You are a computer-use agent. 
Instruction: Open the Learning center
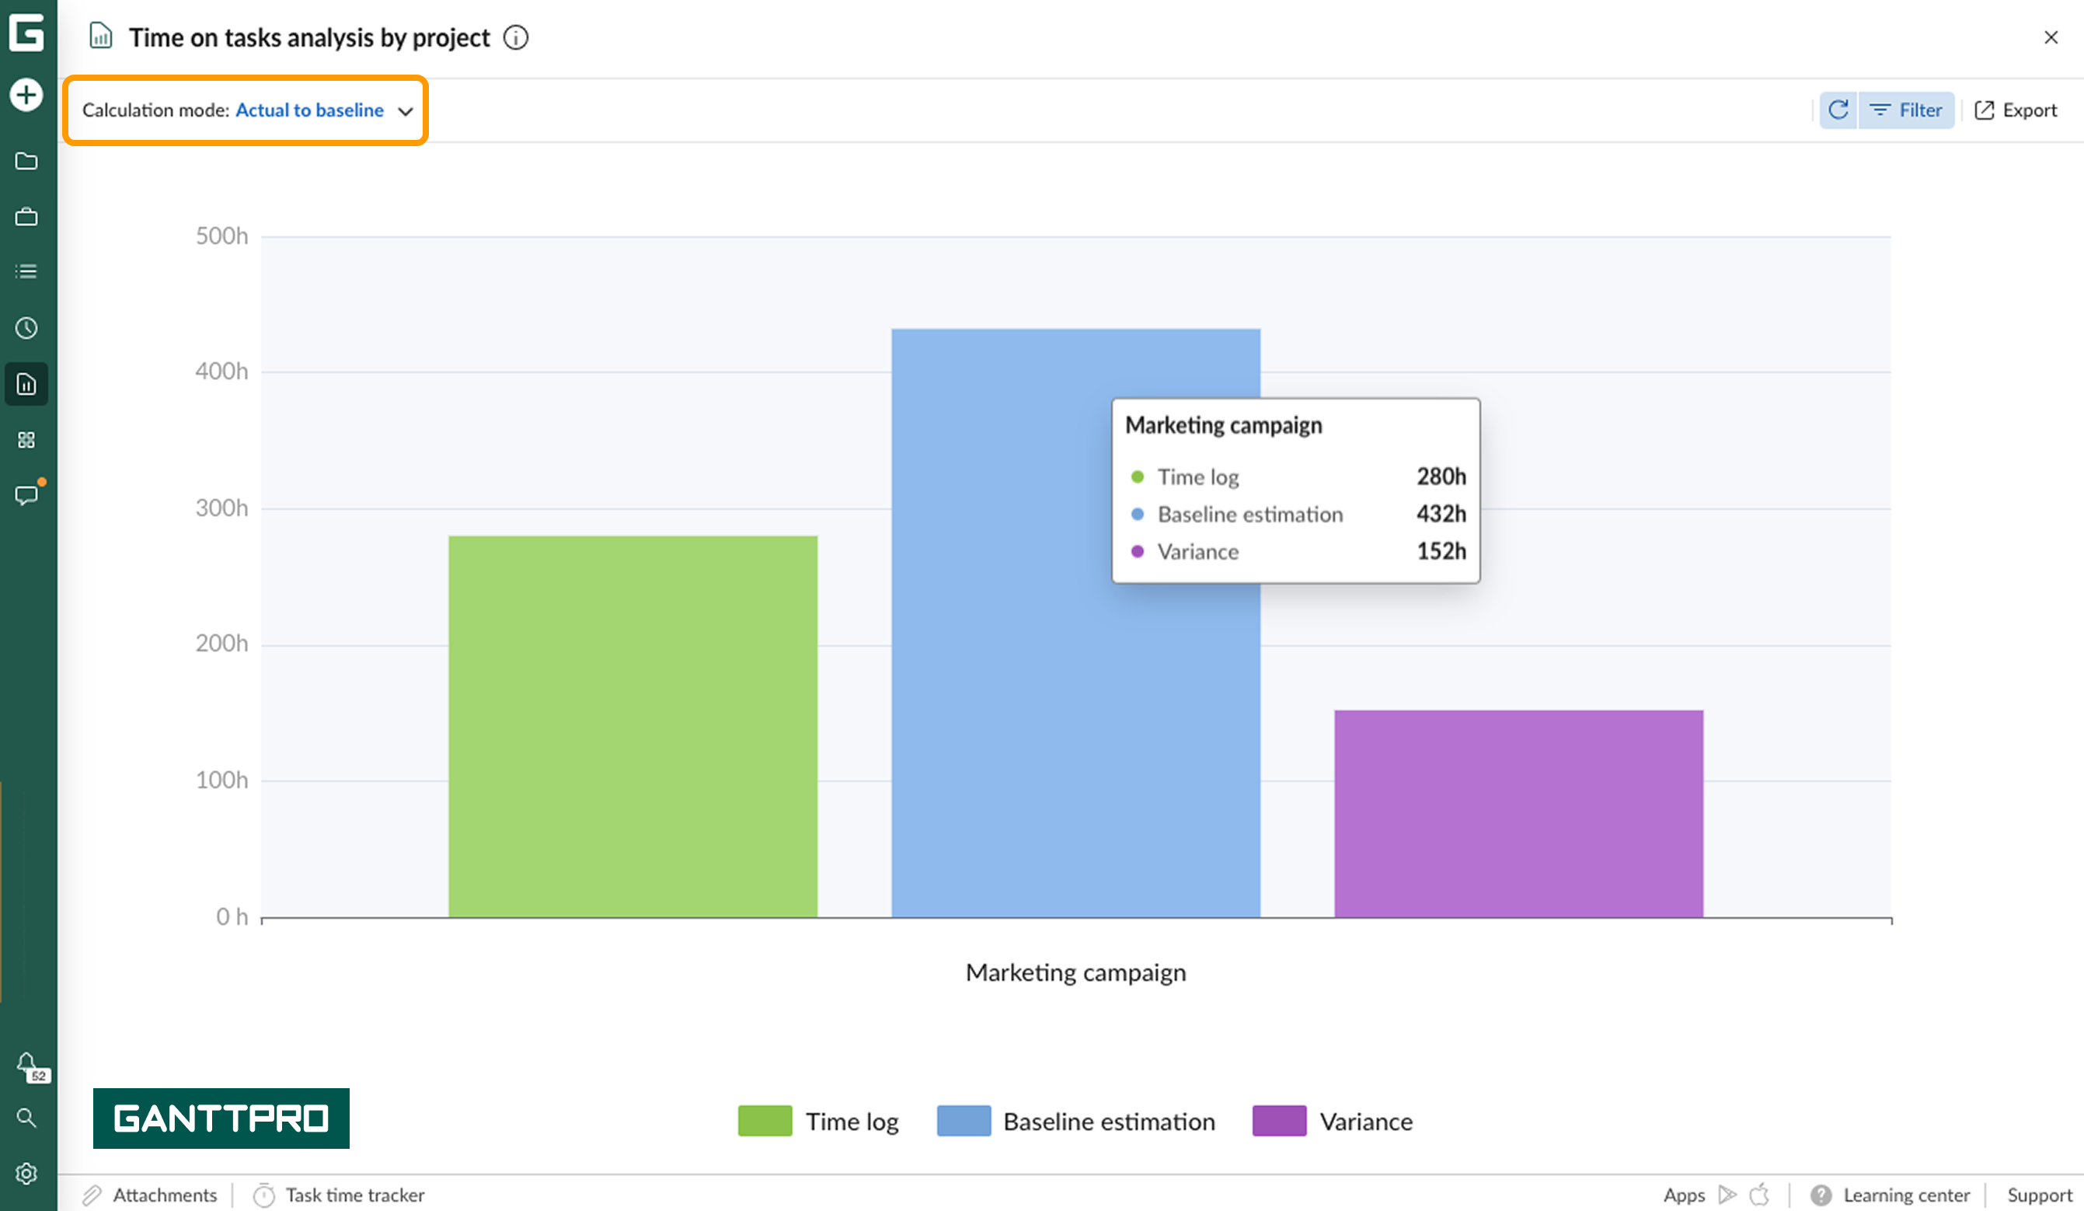1890,1195
